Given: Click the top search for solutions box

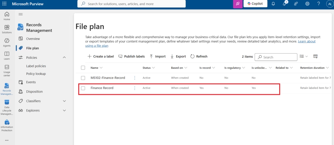Looking at the screenshot, I should tap(131, 4).
